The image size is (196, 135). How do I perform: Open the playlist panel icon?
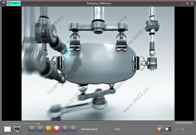pos(8,129)
